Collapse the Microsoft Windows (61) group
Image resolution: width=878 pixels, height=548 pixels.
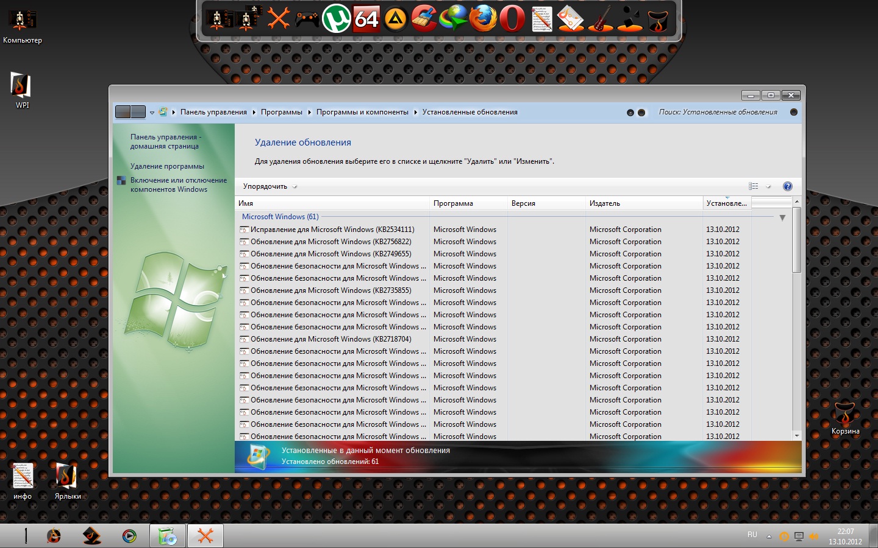pyautogui.click(x=782, y=217)
